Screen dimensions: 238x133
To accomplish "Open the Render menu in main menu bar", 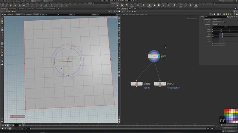I will [9, 1].
